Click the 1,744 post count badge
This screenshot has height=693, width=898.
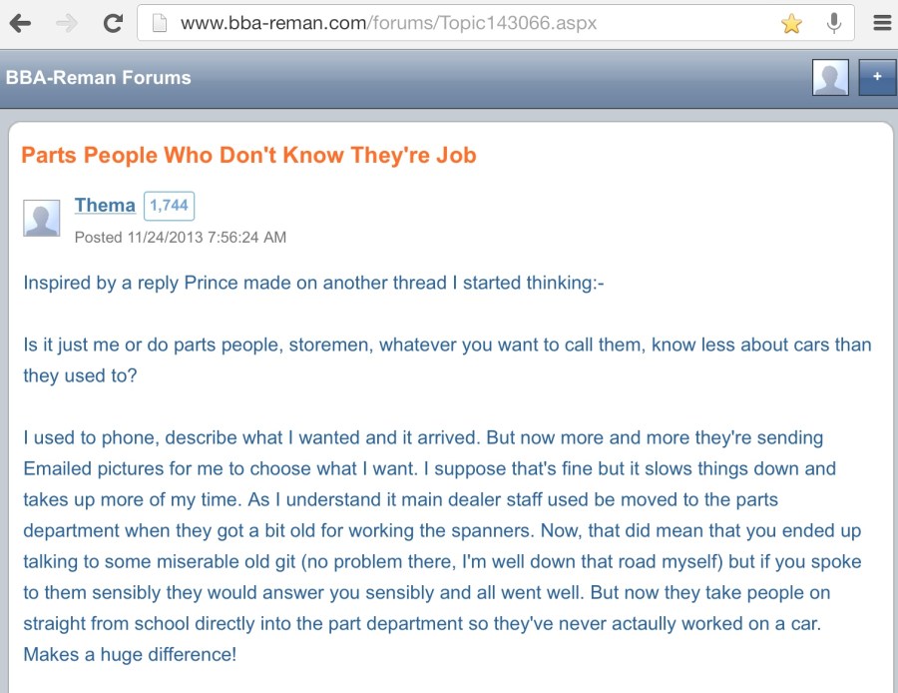[169, 206]
